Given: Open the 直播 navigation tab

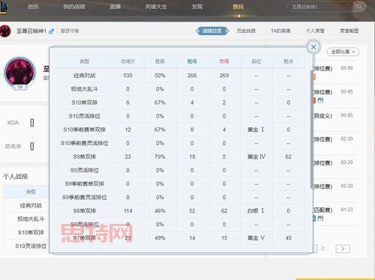Looking at the screenshot, I should [115, 7].
